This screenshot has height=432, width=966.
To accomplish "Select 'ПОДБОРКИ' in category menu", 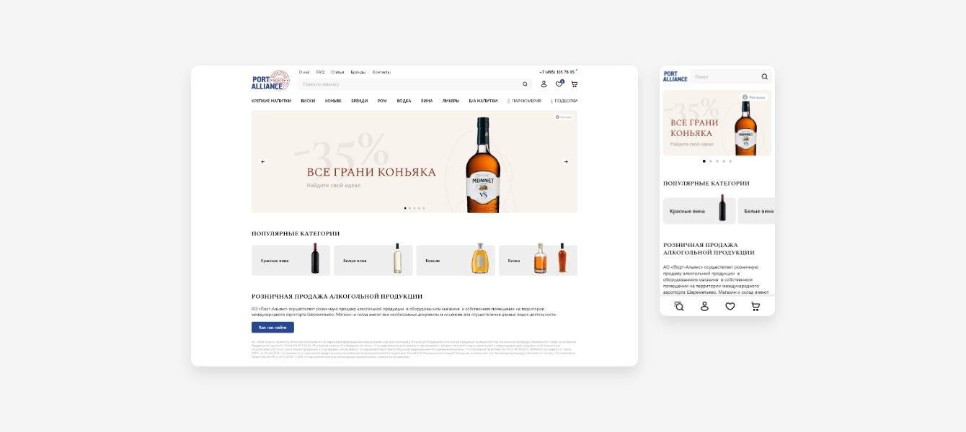I will point(564,101).
